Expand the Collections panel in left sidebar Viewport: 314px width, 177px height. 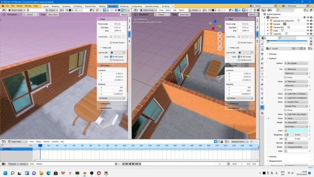click(x=105, y=104)
